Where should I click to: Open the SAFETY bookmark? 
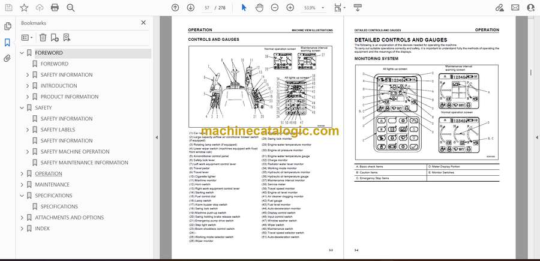tap(43, 108)
